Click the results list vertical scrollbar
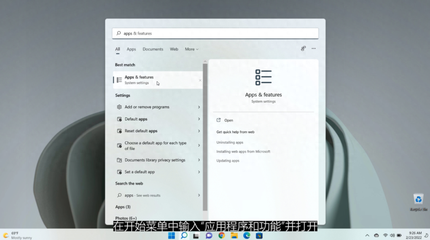 point(205,135)
